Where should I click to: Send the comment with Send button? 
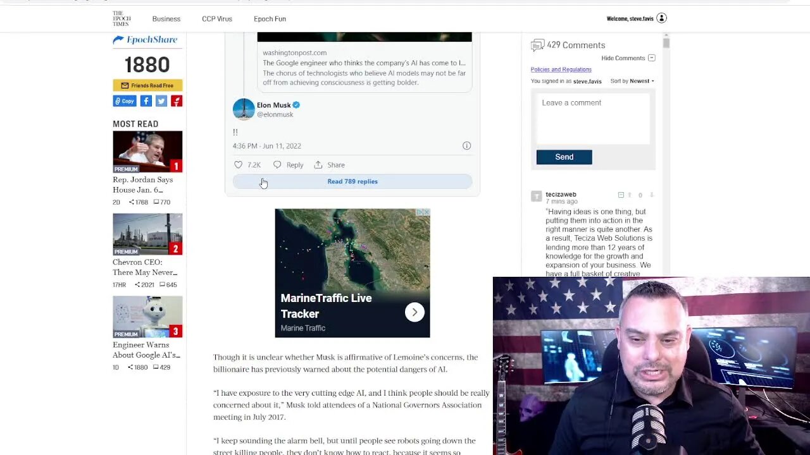(564, 157)
